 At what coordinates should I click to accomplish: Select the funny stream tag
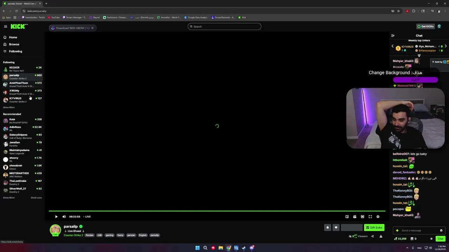click(x=120, y=235)
